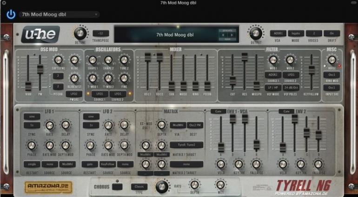Open oscillator Source 1 LFO1 dropdown
Viewport: 358px width, 197px height.
(100, 94)
